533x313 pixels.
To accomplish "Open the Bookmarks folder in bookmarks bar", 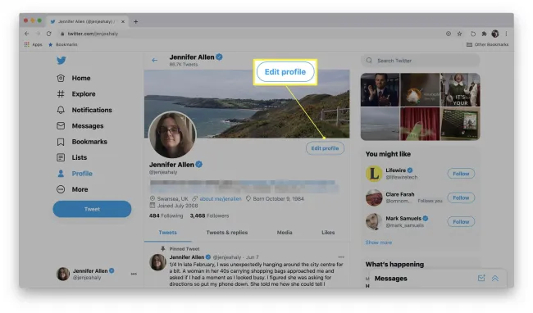I will 63,44.
